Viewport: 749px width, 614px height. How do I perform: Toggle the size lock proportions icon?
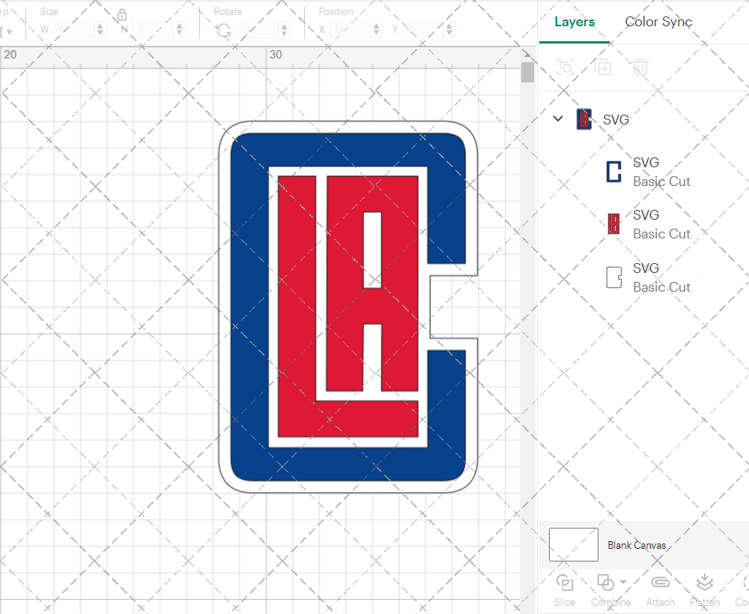point(122,15)
